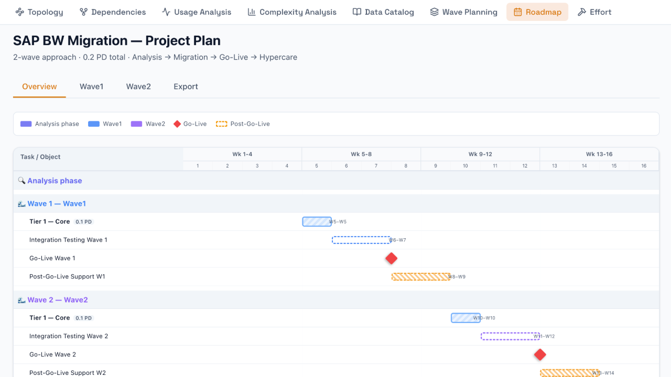The image size is (671, 377).
Task: Click the Wk 13-16 column header
Action: (x=599, y=154)
